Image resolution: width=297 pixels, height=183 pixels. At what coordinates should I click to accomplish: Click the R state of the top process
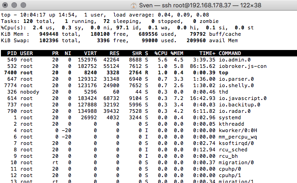tap(146, 73)
